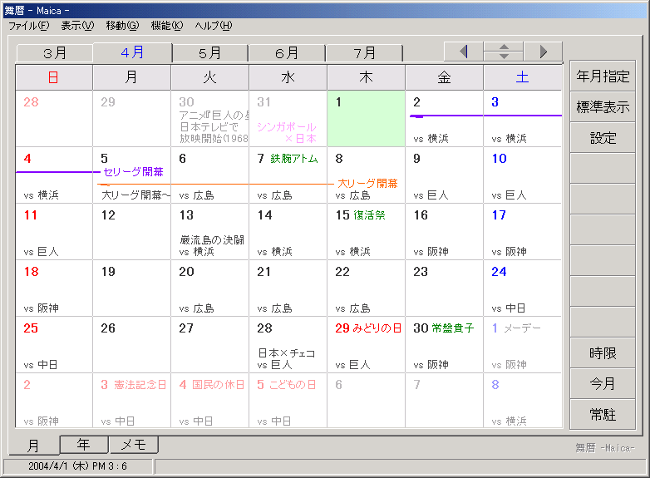Switch to the 年 view tab
The width and height of the screenshot is (650, 478).
tap(83, 445)
